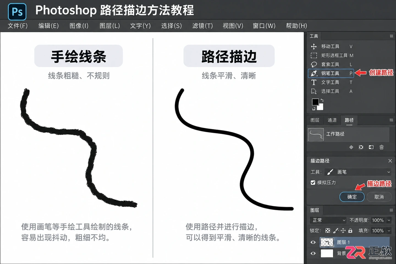Lock transparent pixels (checkerboard icon)
This screenshot has width=396, height=264.
(x=328, y=231)
